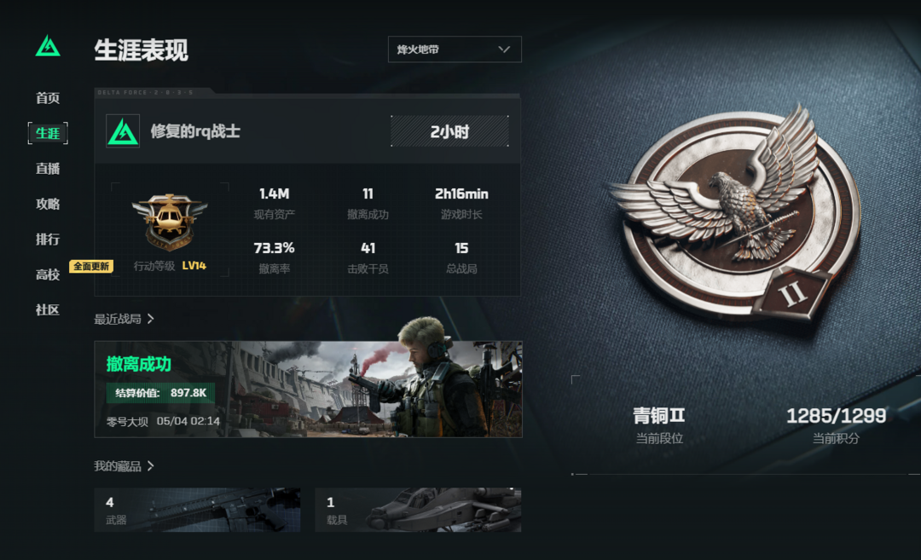Click the 2小时 playtime button

(450, 131)
